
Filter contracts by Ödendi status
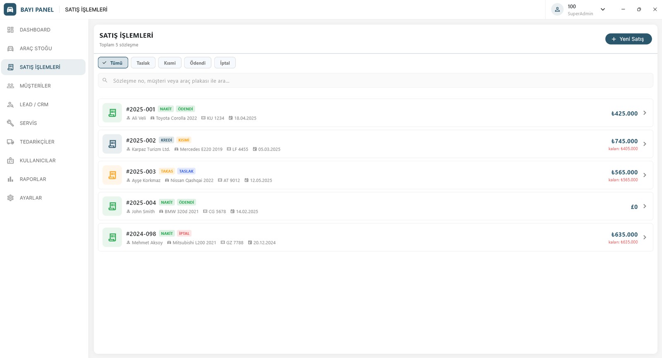tap(198, 63)
